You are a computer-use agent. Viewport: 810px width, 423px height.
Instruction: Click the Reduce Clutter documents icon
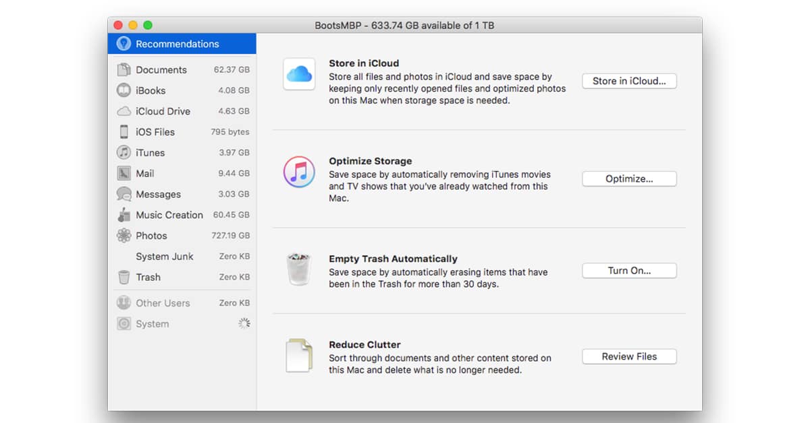[298, 356]
